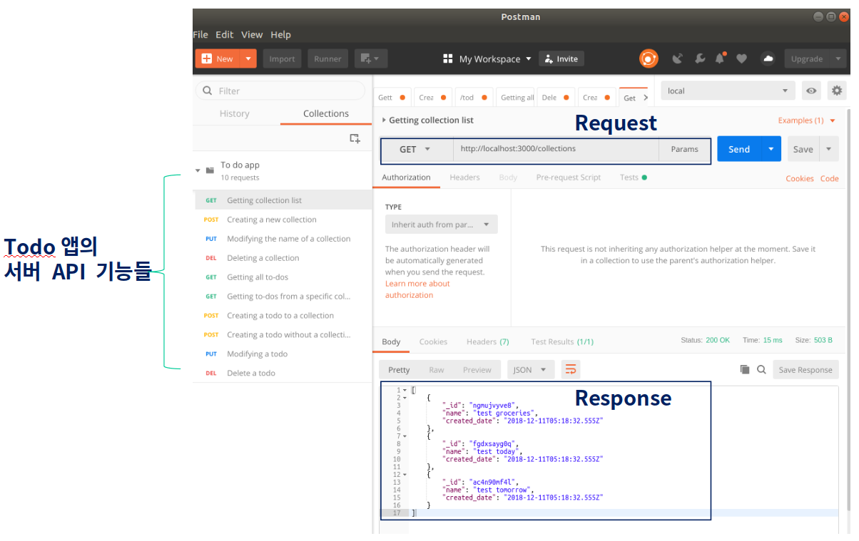Select the /tod request tab

pos(474,98)
